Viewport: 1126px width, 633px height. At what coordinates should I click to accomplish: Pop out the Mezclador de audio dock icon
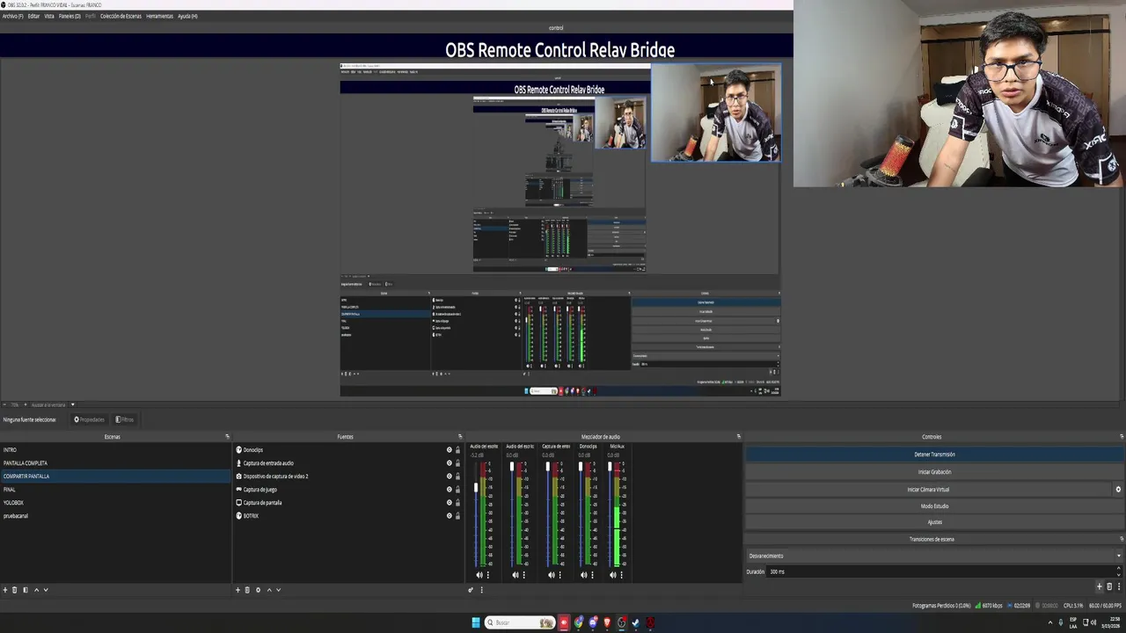point(738,436)
